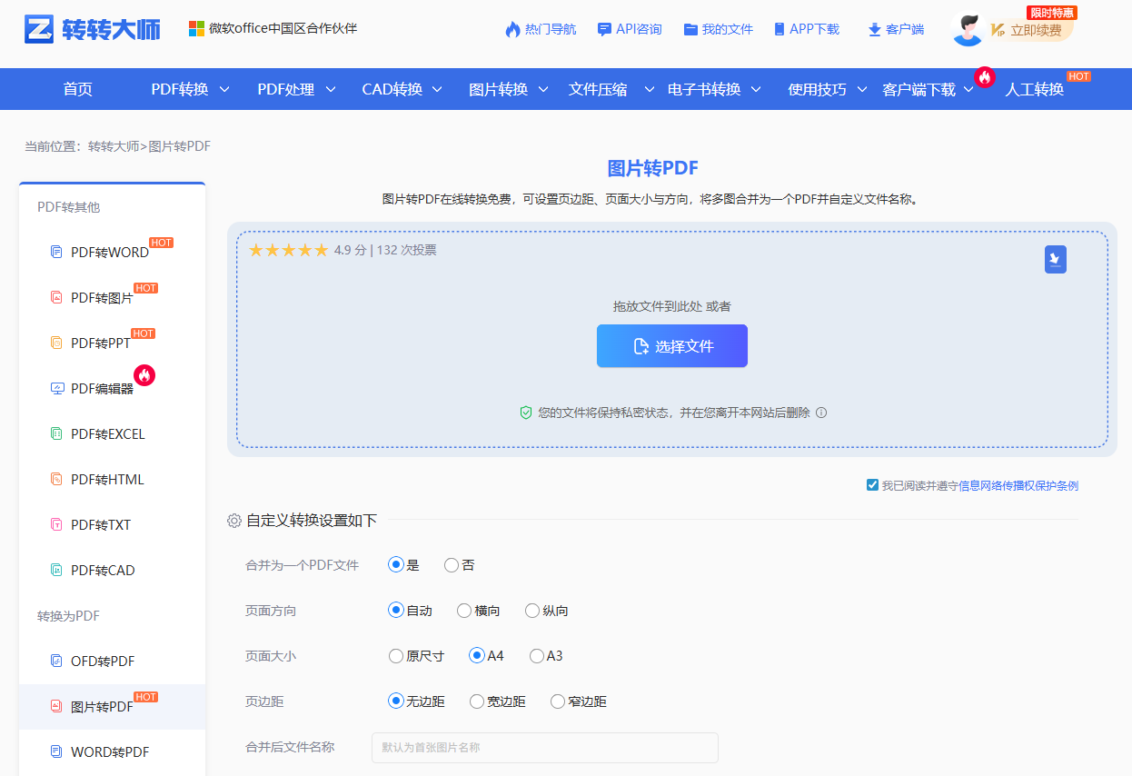Click the 转转大师 logo icon

[x=37, y=28]
